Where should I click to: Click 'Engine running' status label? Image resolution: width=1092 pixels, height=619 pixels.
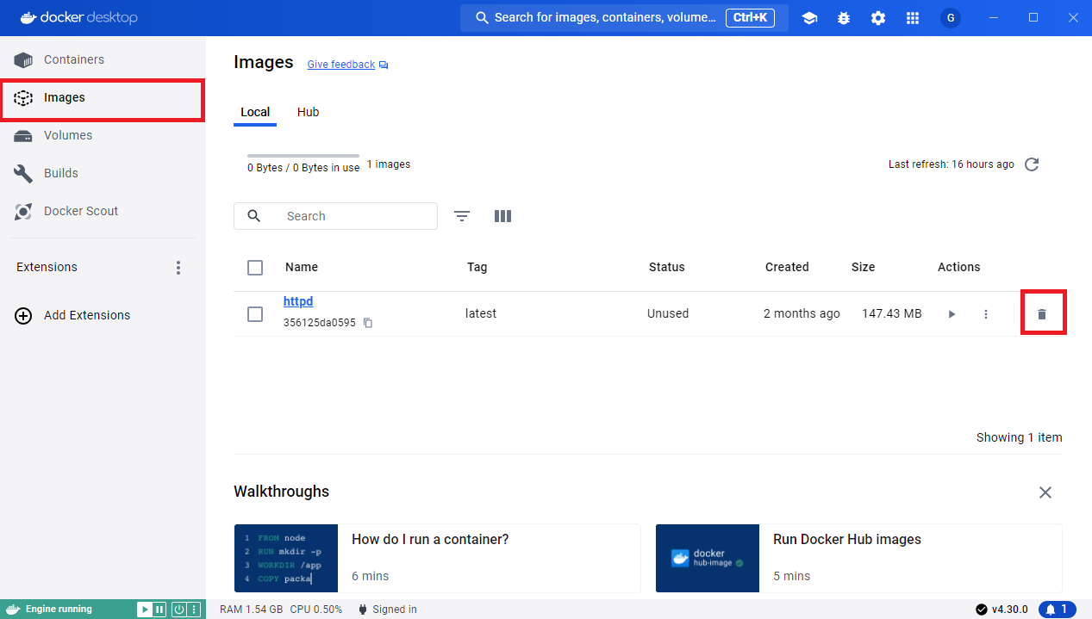(x=59, y=610)
